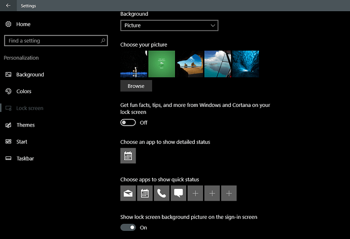Click the messaging quick status app icon
The image size is (350, 239).
pyautogui.click(x=178, y=193)
